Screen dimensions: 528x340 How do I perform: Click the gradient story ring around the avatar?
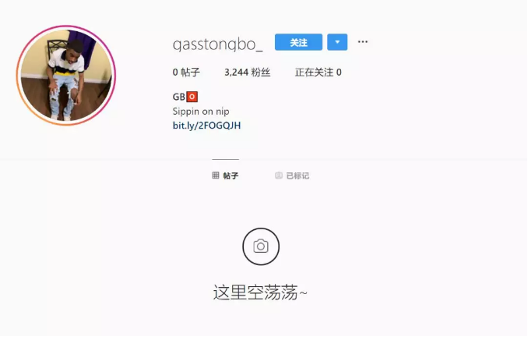point(66,29)
